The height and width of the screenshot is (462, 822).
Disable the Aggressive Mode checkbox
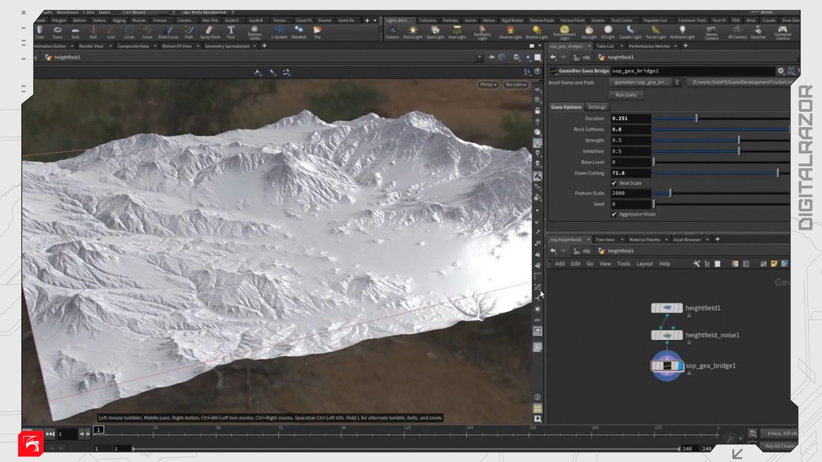[614, 214]
